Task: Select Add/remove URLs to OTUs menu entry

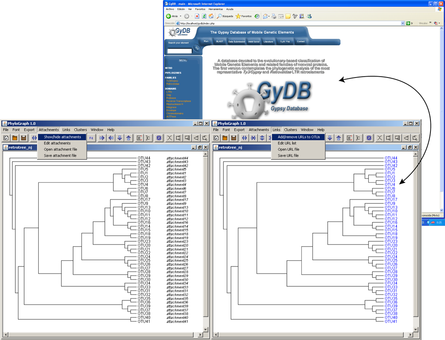Action: click(298, 137)
